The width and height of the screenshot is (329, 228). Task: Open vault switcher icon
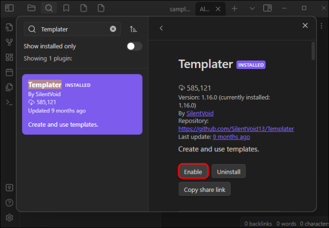tap(9, 188)
